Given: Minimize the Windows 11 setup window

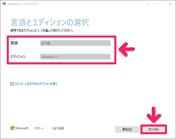Looking at the screenshot, I should tap(147, 4).
